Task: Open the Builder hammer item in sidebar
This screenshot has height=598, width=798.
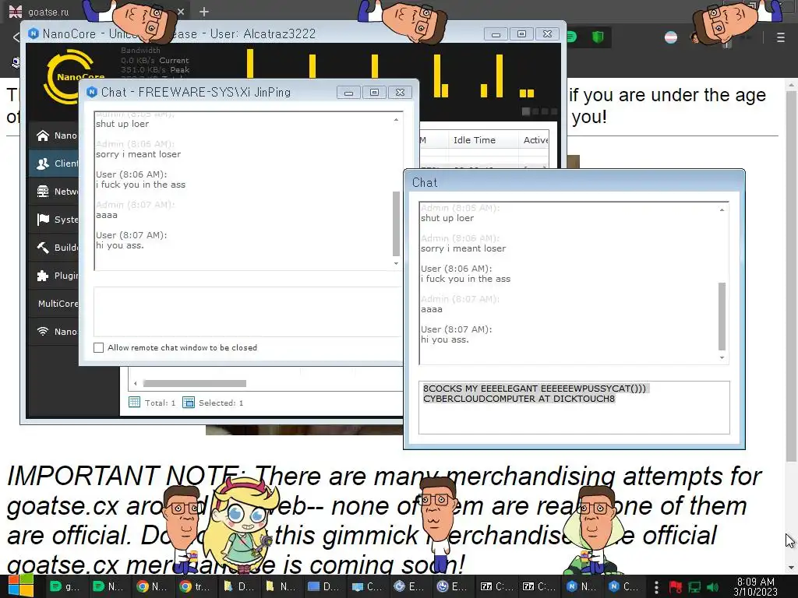Action: coord(54,247)
